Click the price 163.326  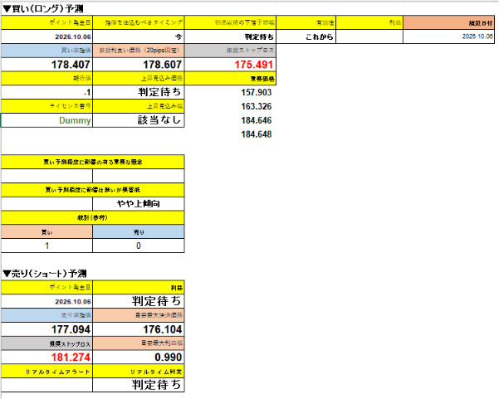(x=257, y=106)
